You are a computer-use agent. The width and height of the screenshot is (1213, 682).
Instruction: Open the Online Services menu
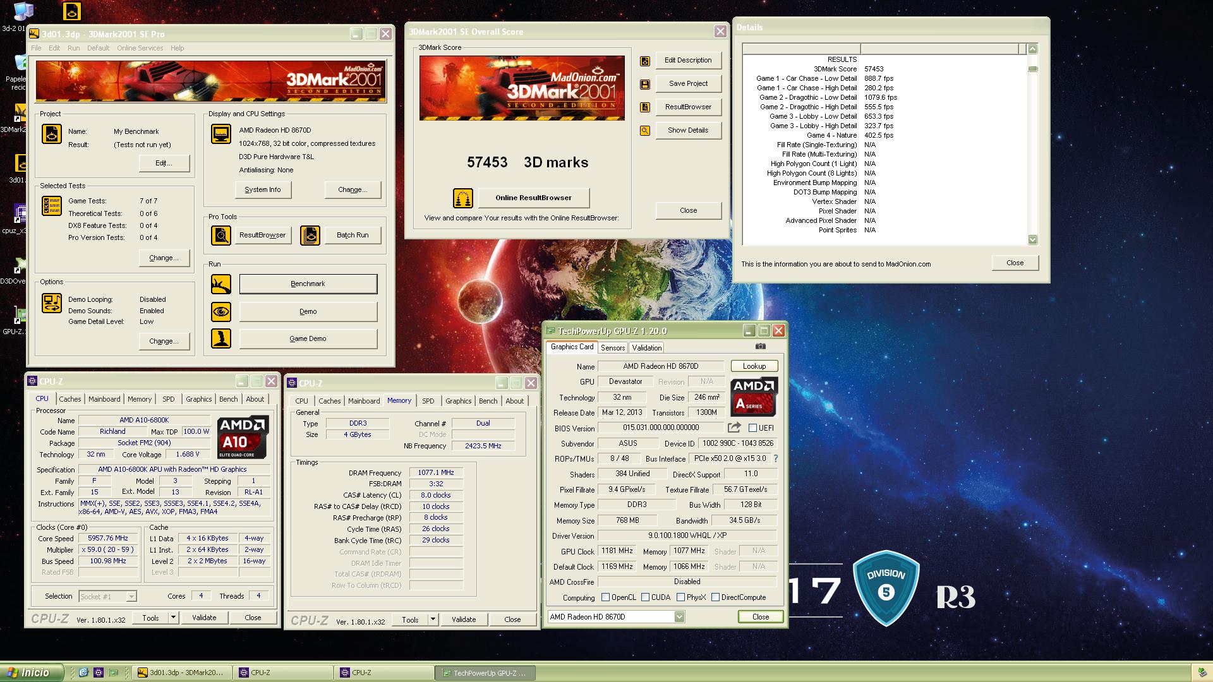point(140,48)
